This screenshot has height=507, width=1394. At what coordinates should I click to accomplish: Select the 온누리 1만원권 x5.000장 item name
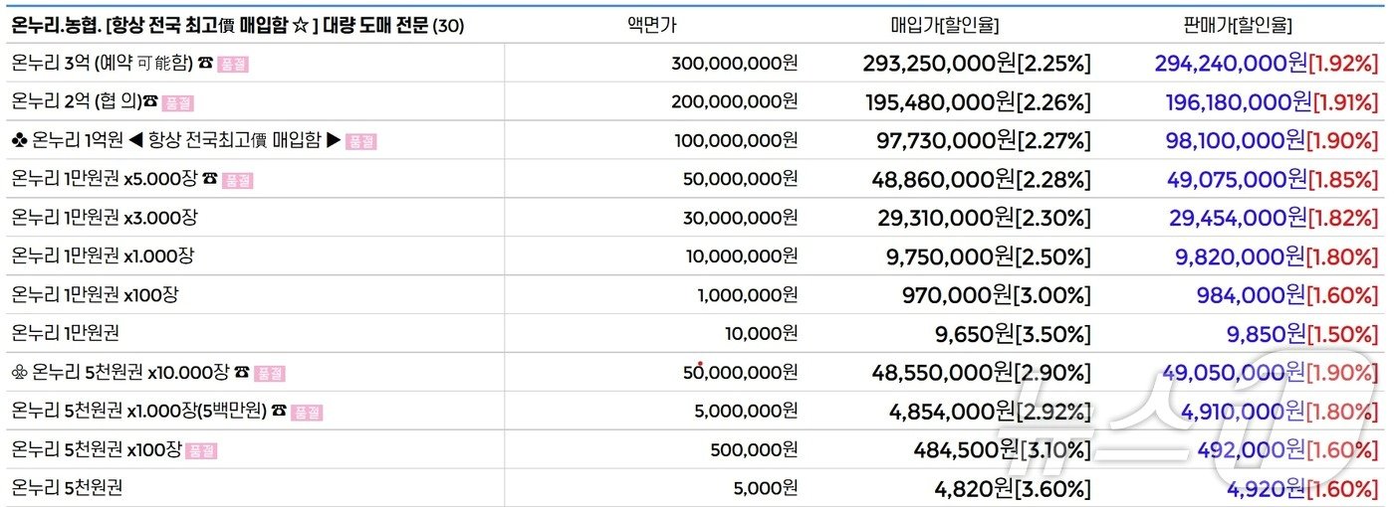[105, 180]
